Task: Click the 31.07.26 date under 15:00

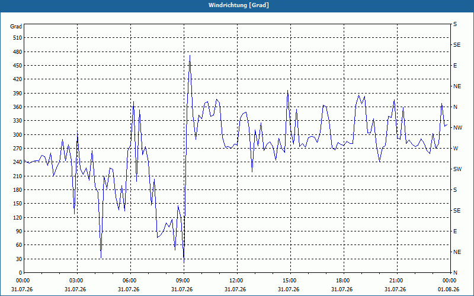Action: pos(289,289)
